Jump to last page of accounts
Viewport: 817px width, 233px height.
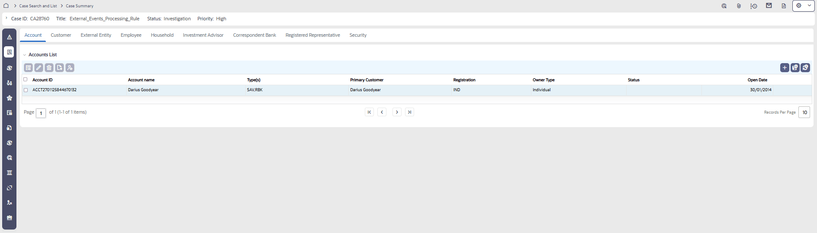click(409, 112)
